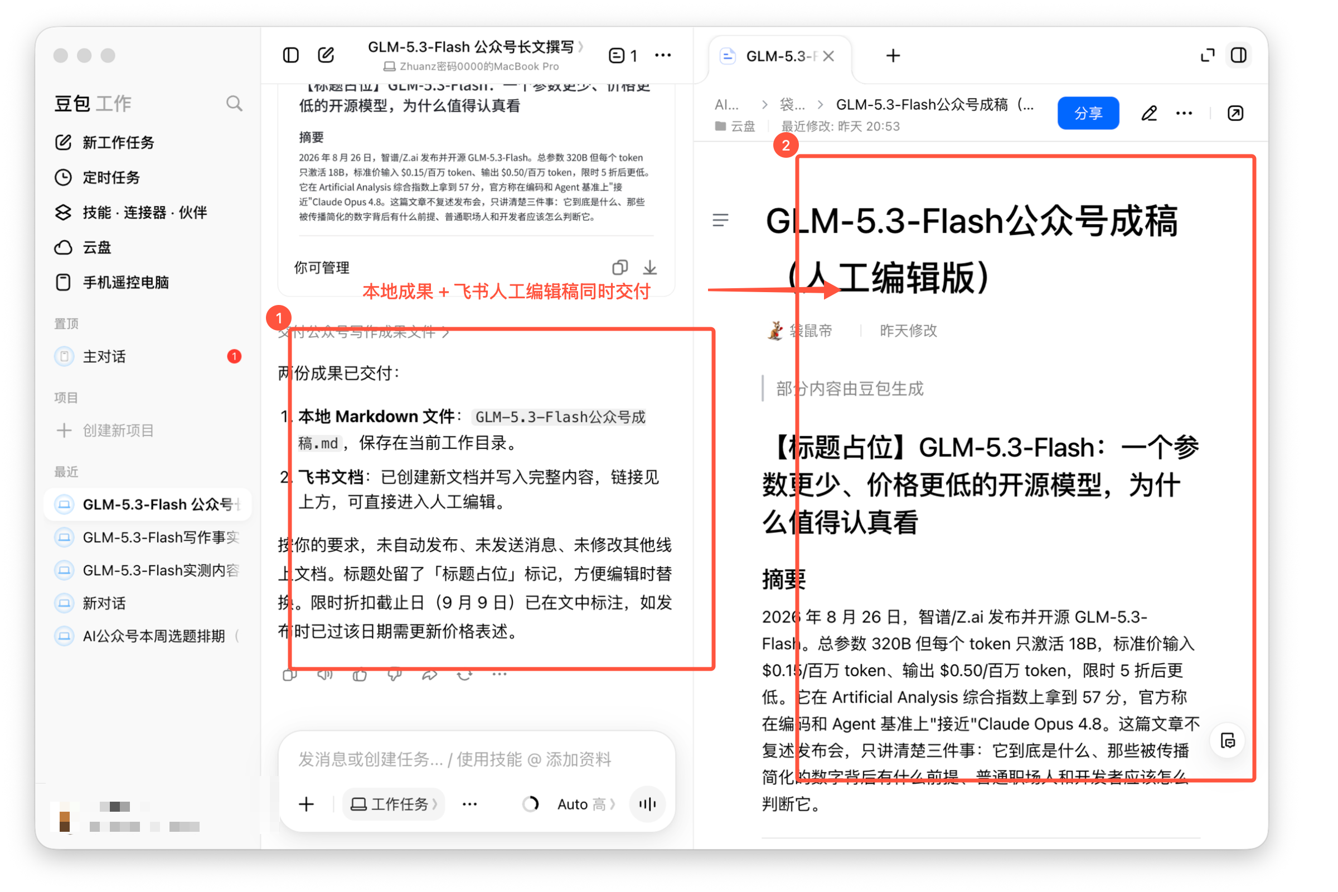Open the 新对话 recent chat
Image resolution: width=1338 pixels, height=892 pixels.
tap(148, 604)
